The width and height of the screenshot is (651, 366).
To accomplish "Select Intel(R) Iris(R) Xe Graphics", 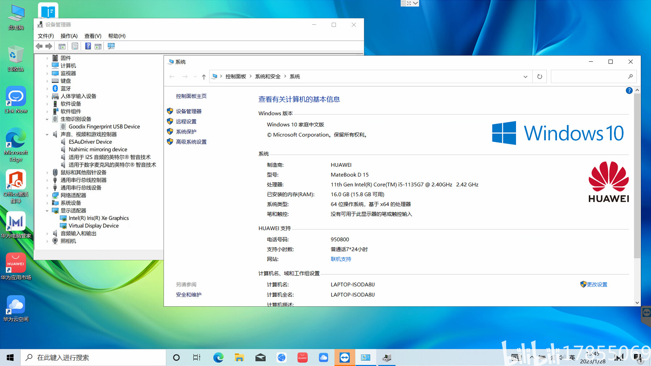I will tap(99, 218).
